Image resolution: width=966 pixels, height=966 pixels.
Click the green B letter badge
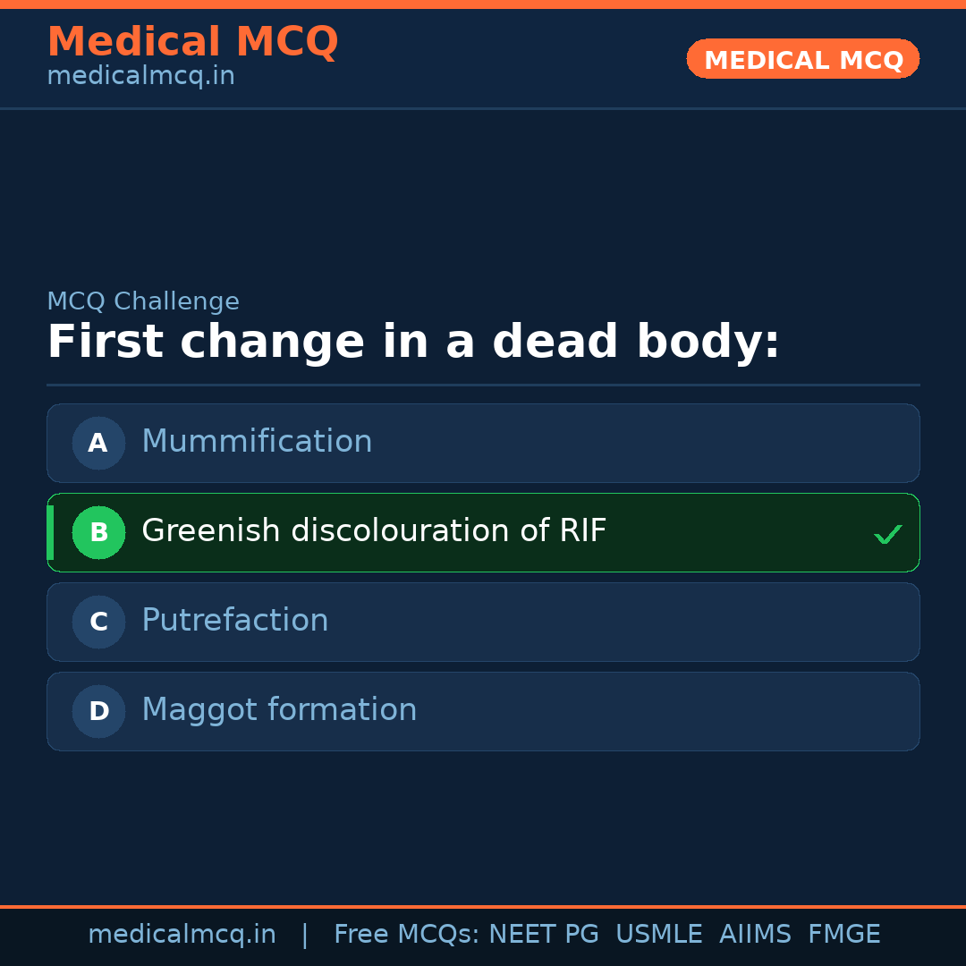point(98,532)
